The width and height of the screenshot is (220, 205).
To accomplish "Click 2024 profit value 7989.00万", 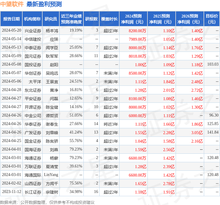I will pos(137,39).
